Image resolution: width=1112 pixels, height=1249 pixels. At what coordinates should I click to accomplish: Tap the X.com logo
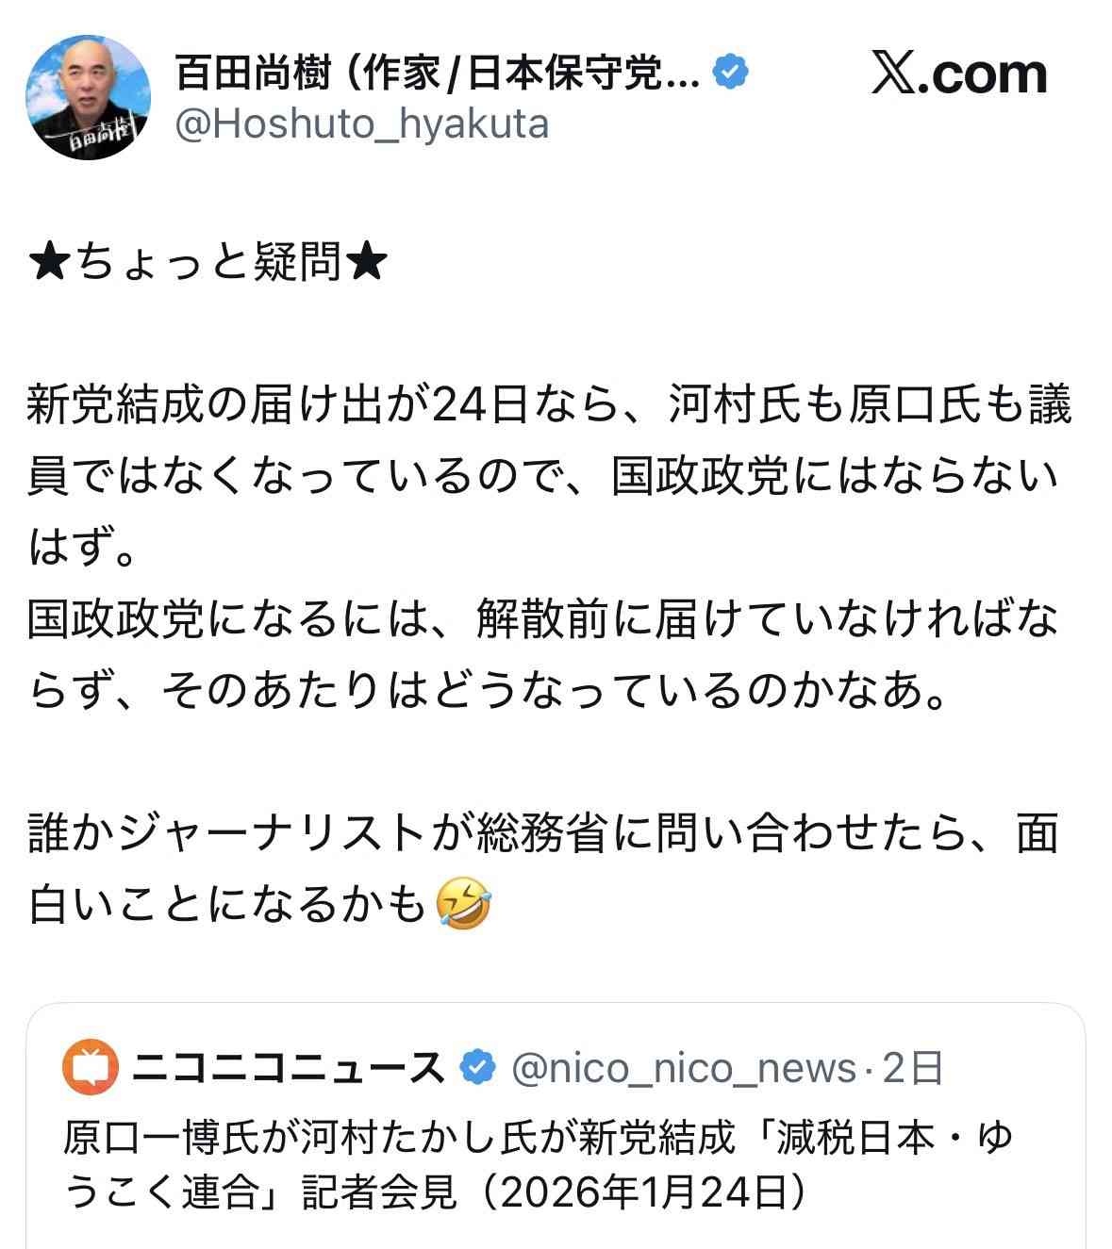(x=959, y=74)
